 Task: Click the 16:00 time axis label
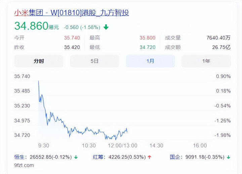point(200,146)
